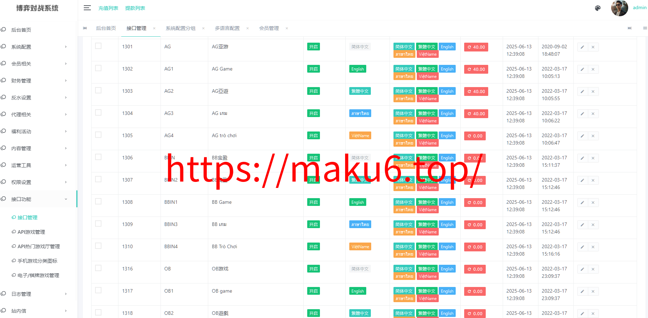
Task: Jump tabs forward with fast-forward icon
Action: (630, 28)
